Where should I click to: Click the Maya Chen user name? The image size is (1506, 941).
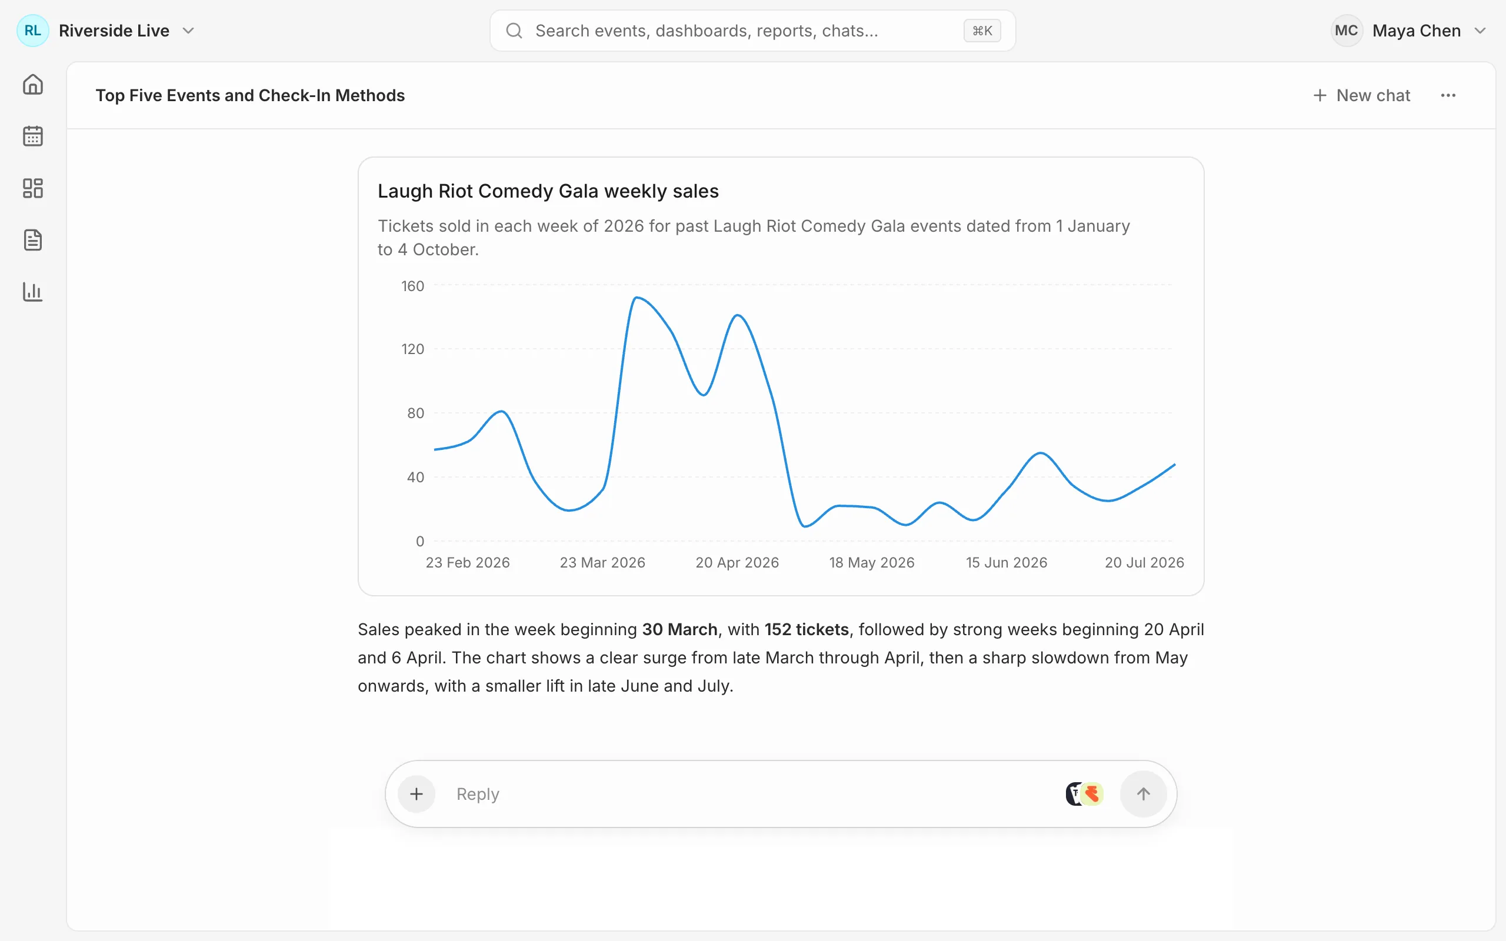pyautogui.click(x=1417, y=31)
